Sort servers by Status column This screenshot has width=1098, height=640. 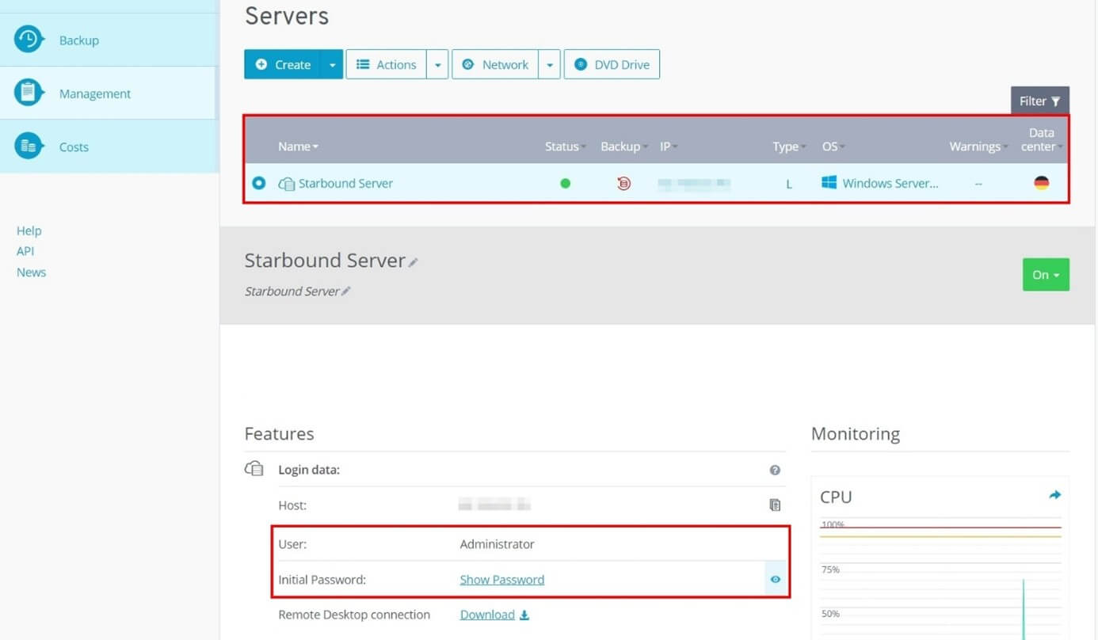(566, 147)
